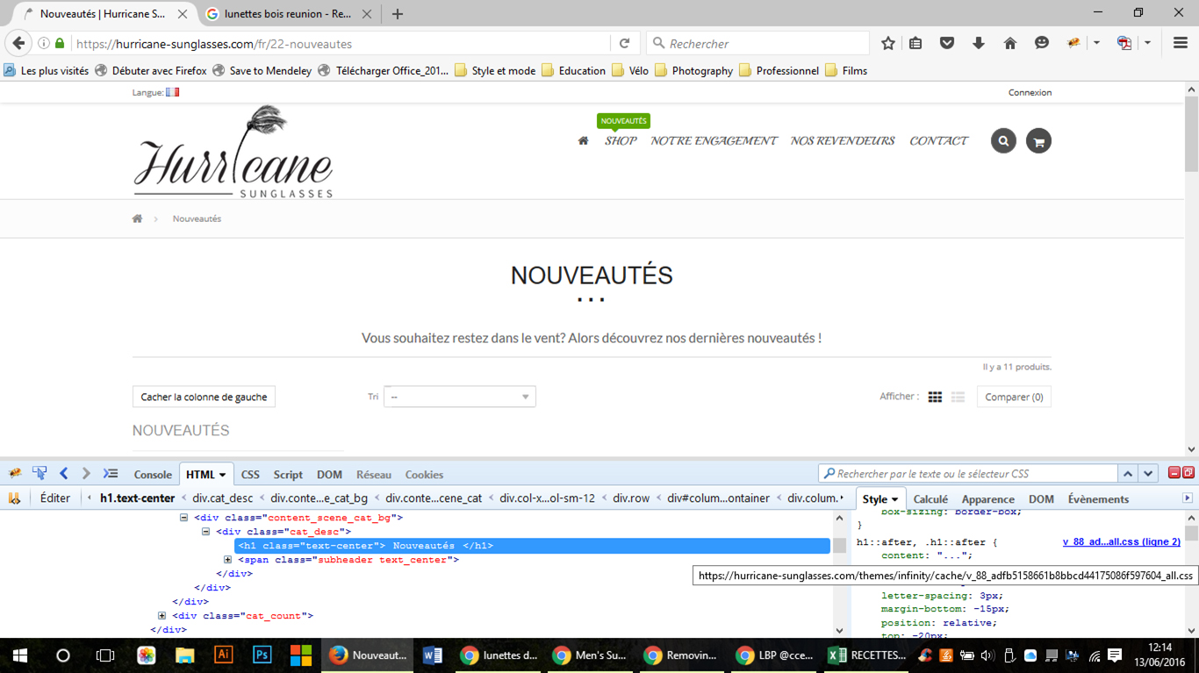Open Firebug toolbar button dropdown arrow
1199x673 pixels.
tap(1096, 43)
